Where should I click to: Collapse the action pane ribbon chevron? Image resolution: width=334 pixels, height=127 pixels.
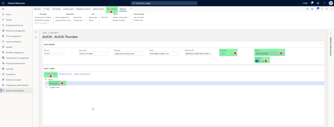pyautogui.click(x=331, y=28)
